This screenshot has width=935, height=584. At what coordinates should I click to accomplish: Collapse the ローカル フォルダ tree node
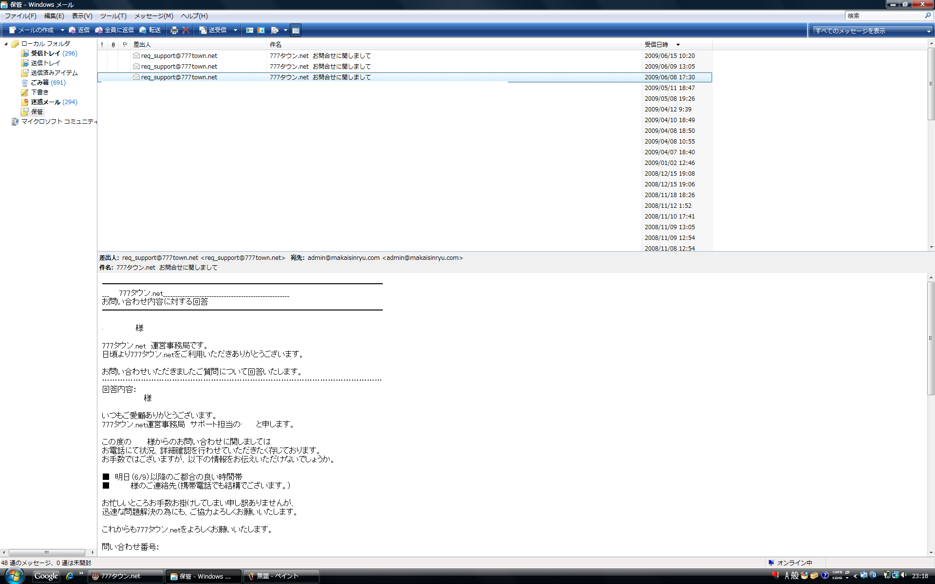(x=6, y=44)
